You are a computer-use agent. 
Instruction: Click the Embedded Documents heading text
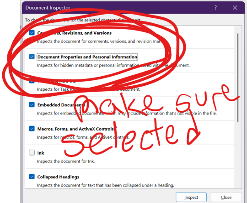(61, 105)
